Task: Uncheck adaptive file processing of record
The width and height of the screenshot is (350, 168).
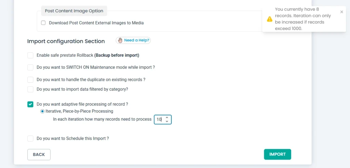Action: point(30,104)
